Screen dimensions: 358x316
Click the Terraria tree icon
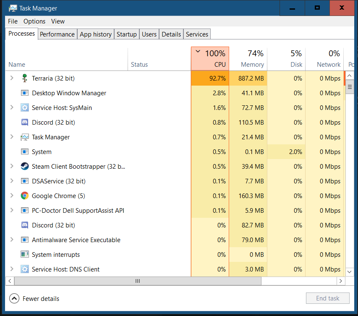[x=25, y=78]
